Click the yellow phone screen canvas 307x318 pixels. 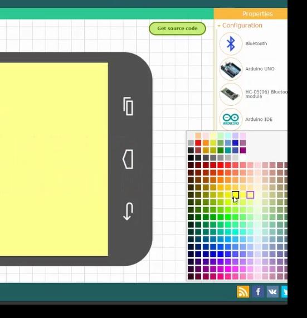tap(54, 159)
